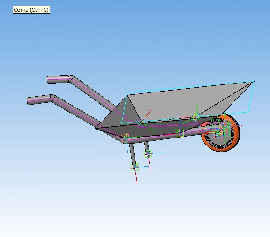
Task: Click the green marker on longer support leg
Action: pos(135,167)
